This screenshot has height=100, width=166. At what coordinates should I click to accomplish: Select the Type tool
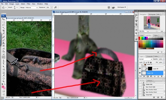(4, 64)
